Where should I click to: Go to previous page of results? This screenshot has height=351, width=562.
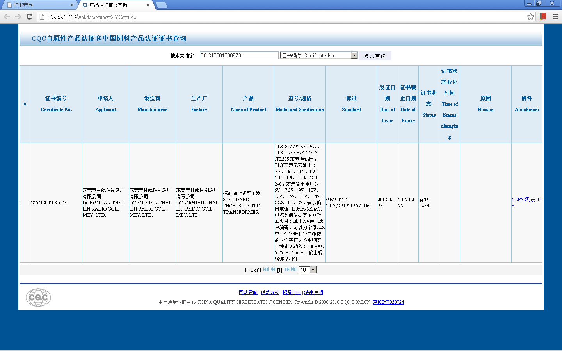273,269
